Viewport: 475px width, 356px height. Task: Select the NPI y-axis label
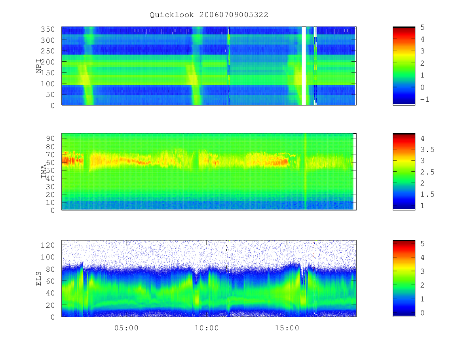click(x=39, y=66)
